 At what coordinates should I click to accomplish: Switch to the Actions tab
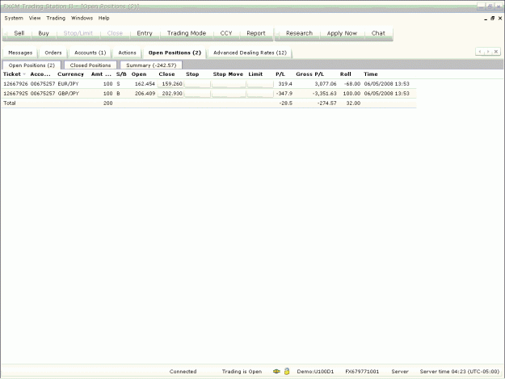(127, 53)
